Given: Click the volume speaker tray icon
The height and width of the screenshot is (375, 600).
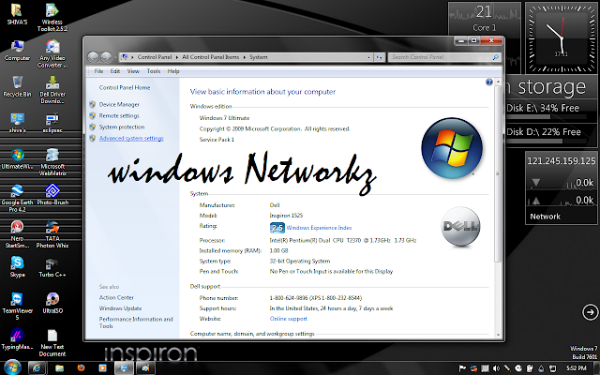Looking at the screenshot, I should (x=496, y=368).
